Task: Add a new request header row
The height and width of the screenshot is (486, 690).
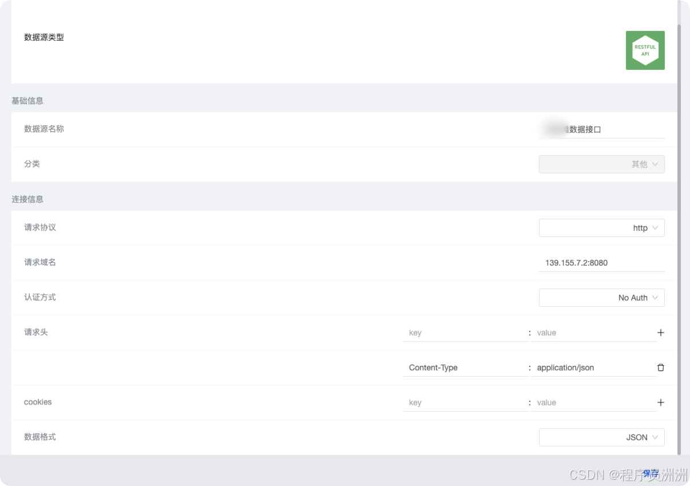Action: [x=661, y=333]
